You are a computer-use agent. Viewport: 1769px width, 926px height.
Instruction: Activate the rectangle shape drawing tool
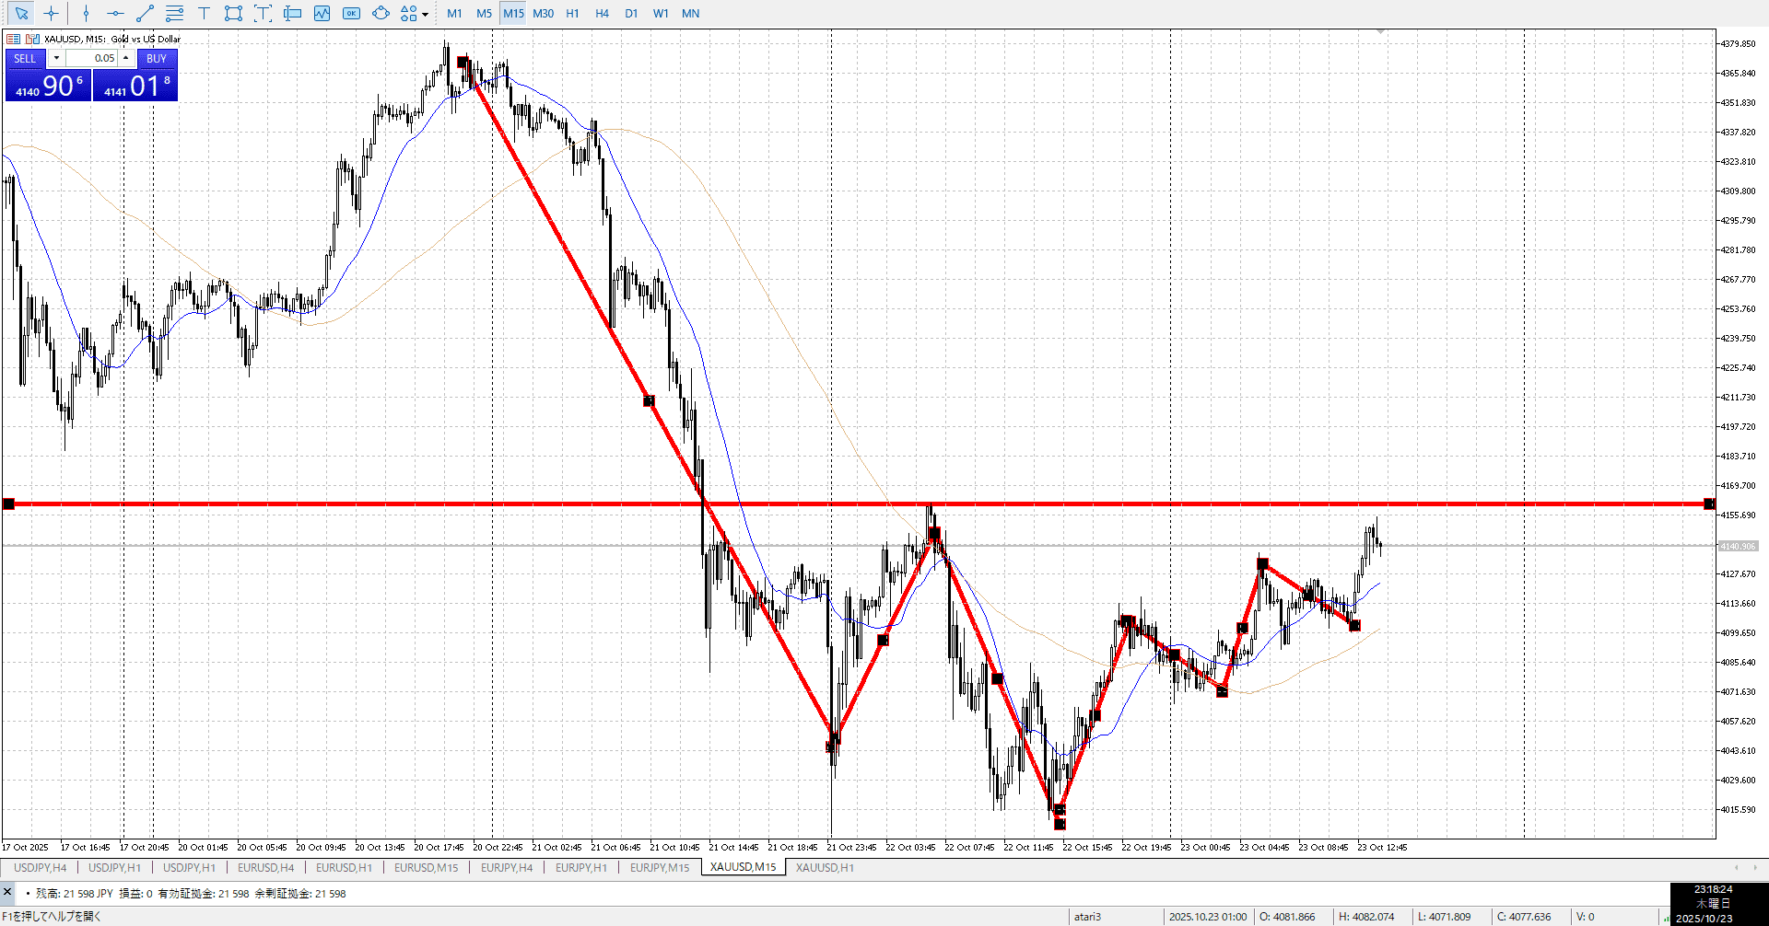pyautogui.click(x=233, y=13)
